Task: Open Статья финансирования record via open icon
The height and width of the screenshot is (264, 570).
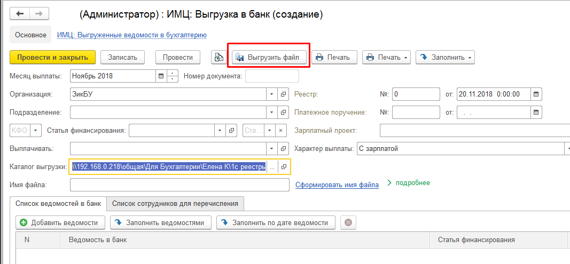Action: click(x=231, y=130)
